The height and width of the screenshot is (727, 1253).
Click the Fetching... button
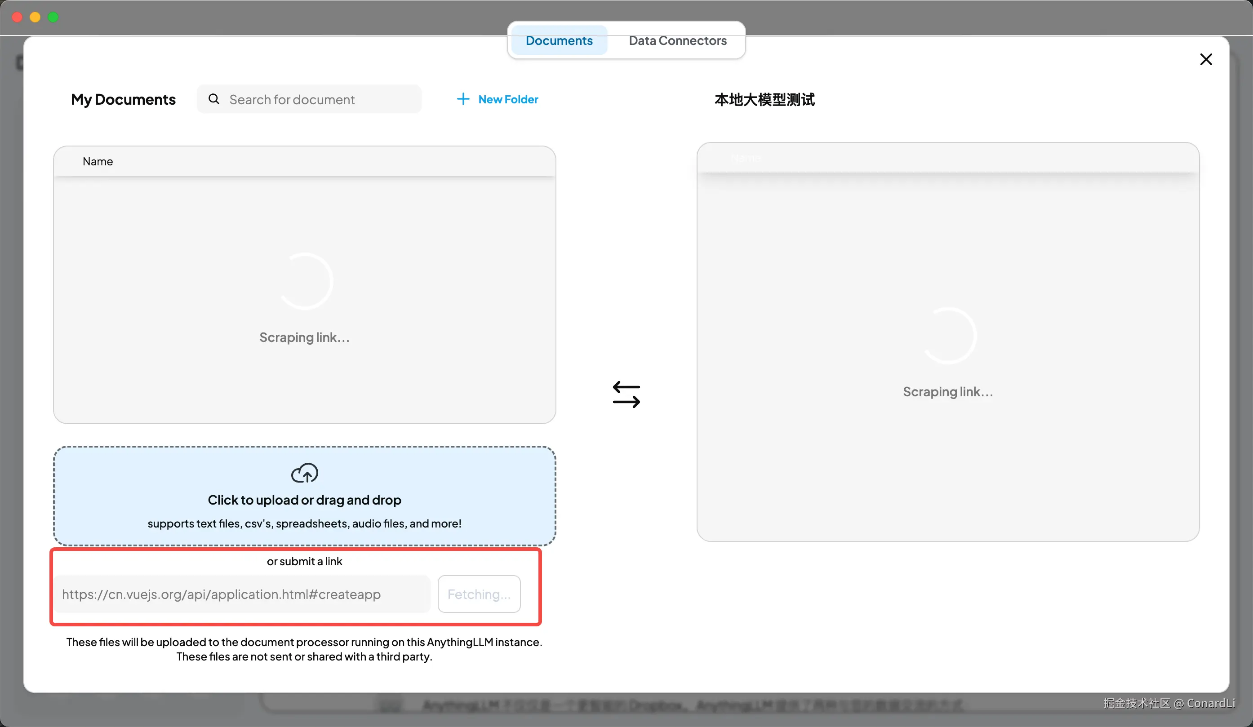479,594
